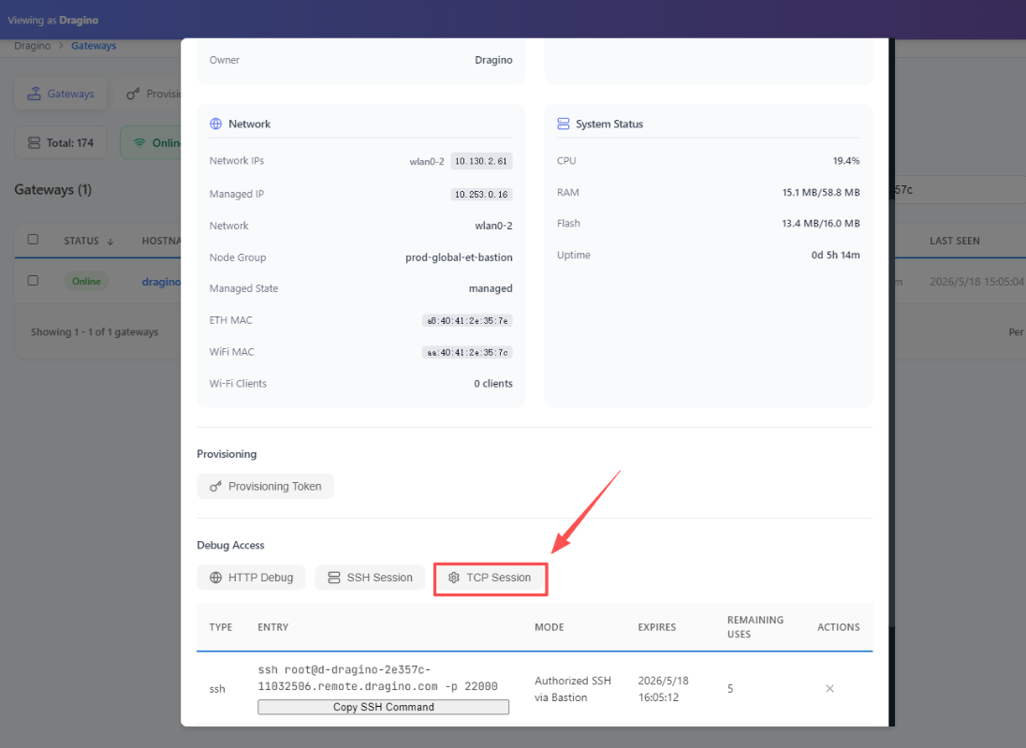
Task: Click the RAM 15.1 MB/58.8 MB value
Action: pos(821,193)
